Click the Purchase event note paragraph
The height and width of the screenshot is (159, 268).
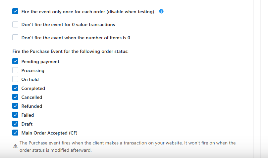pyautogui.click(x=128, y=146)
